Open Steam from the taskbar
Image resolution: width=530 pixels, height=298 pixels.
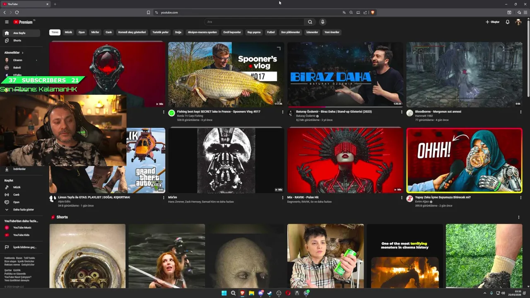pos(270,293)
